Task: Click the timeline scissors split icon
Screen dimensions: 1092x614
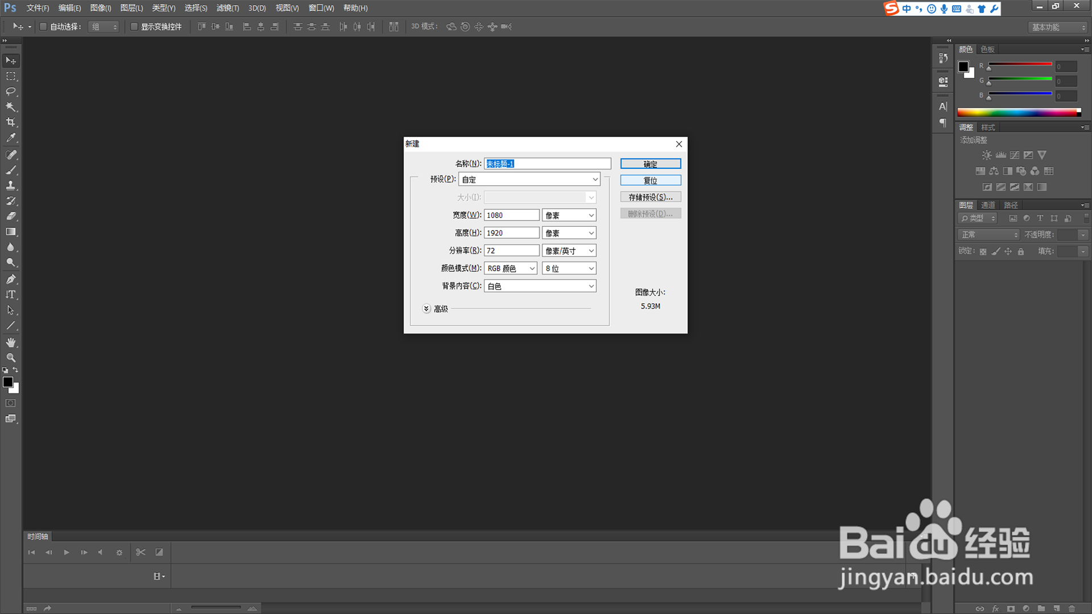Action: 140,552
